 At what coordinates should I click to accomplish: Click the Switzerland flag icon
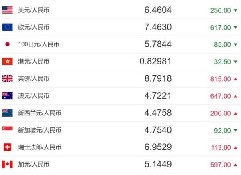(x=7, y=147)
